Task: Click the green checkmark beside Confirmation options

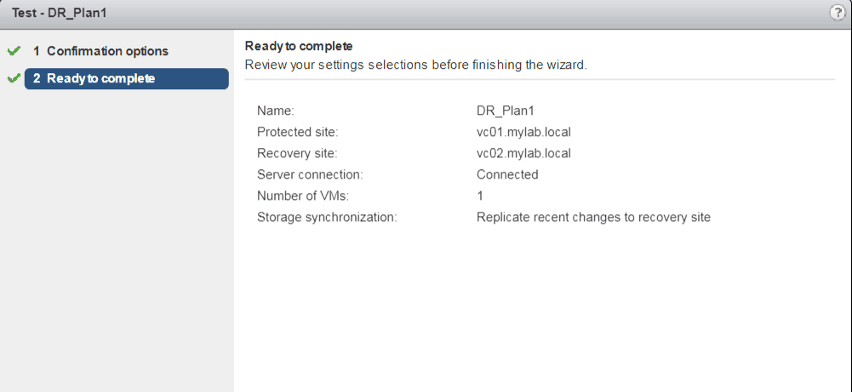Action: click(x=13, y=51)
